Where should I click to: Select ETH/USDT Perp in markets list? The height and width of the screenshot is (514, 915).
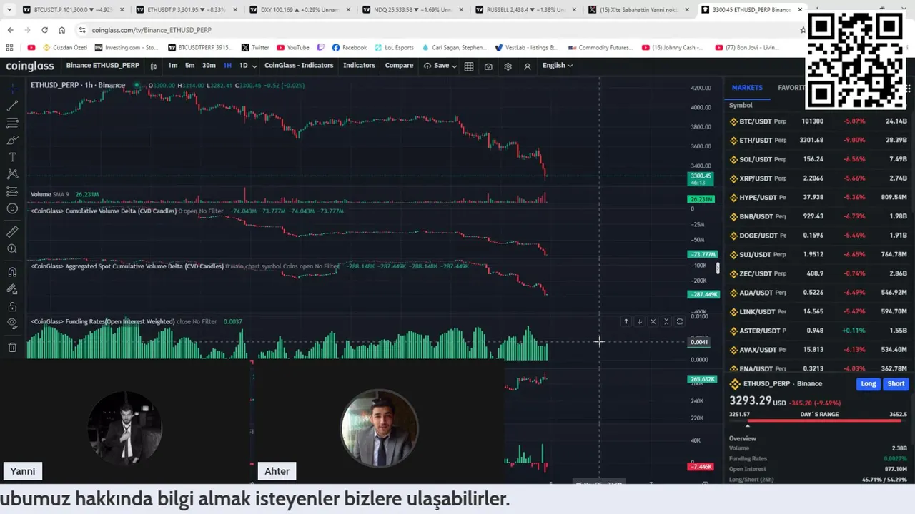pos(818,140)
